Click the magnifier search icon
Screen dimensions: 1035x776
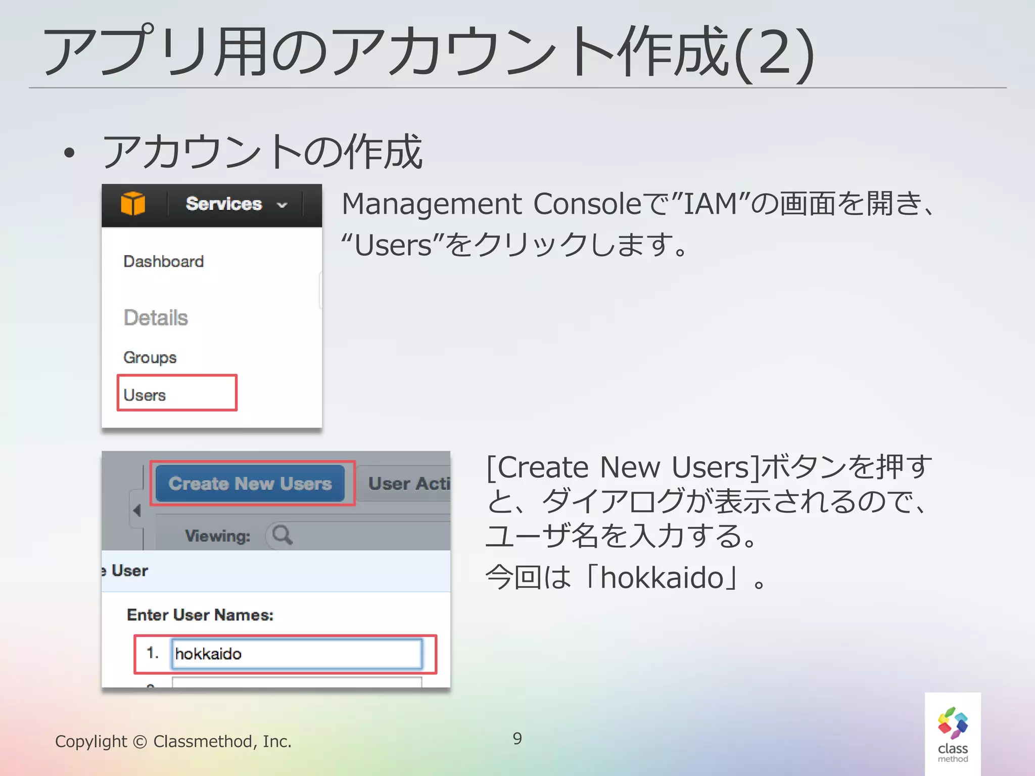(282, 535)
